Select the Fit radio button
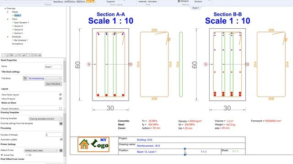This screenshot has width=293, height=164. [x=27, y=155]
